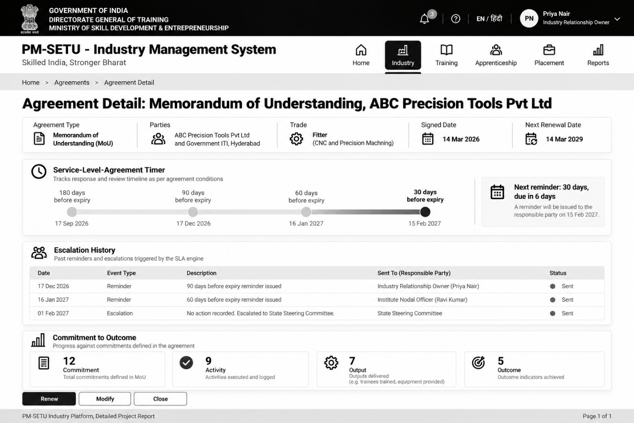The width and height of the screenshot is (634, 423).
Task: Click the Escalation History people icon
Action: pyautogui.click(x=39, y=252)
